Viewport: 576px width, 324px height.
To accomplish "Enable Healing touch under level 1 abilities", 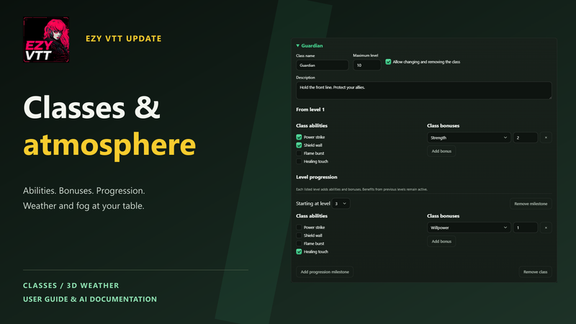I will click(x=299, y=161).
